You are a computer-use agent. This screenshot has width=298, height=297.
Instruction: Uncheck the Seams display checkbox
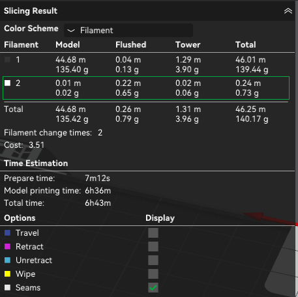coord(153,288)
